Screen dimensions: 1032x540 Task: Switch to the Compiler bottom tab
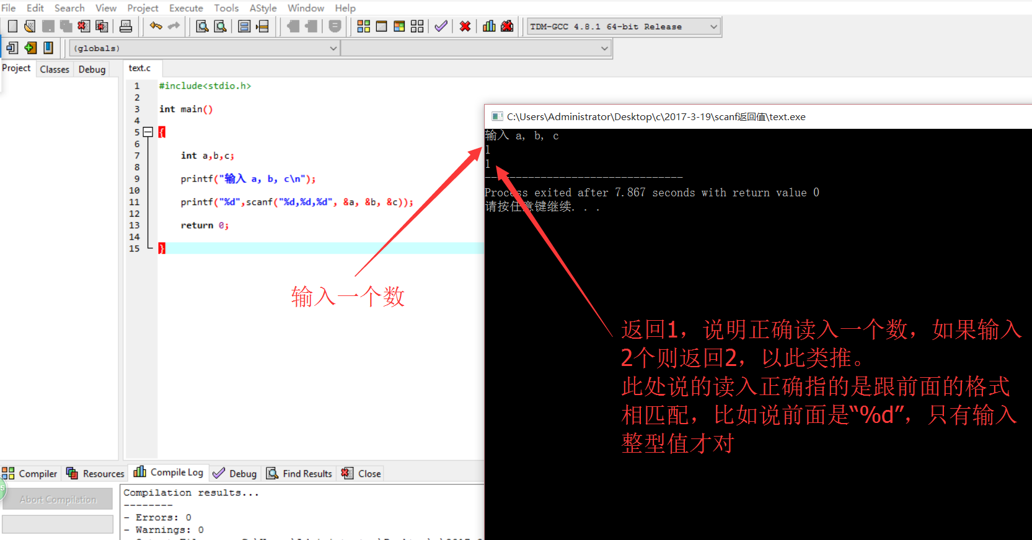[30, 473]
